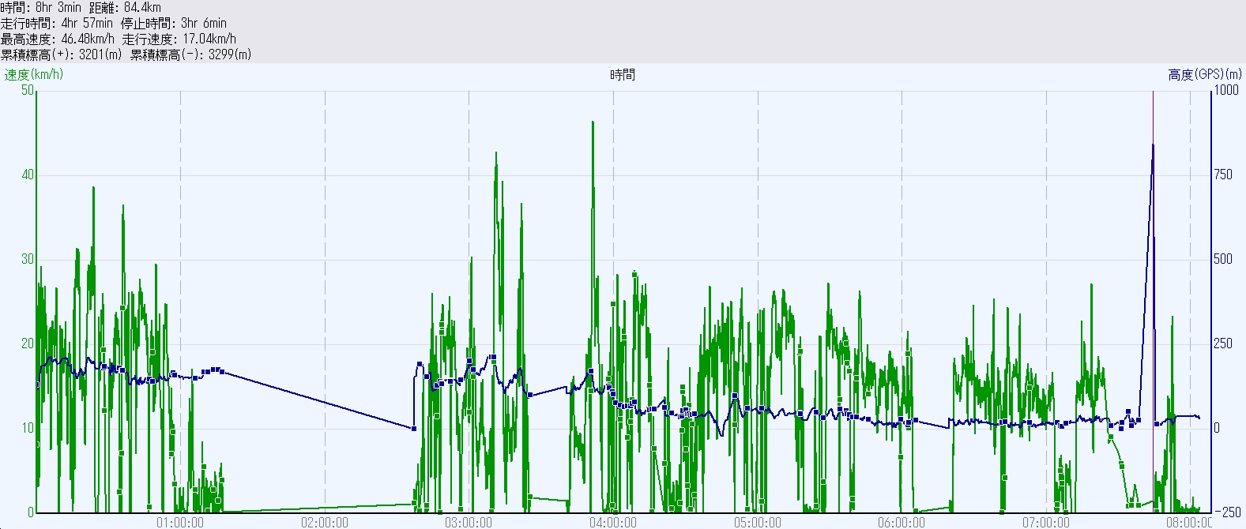Click the highest green speed peak near 04:00
Screen dimensions: 1246x529
[593, 122]
